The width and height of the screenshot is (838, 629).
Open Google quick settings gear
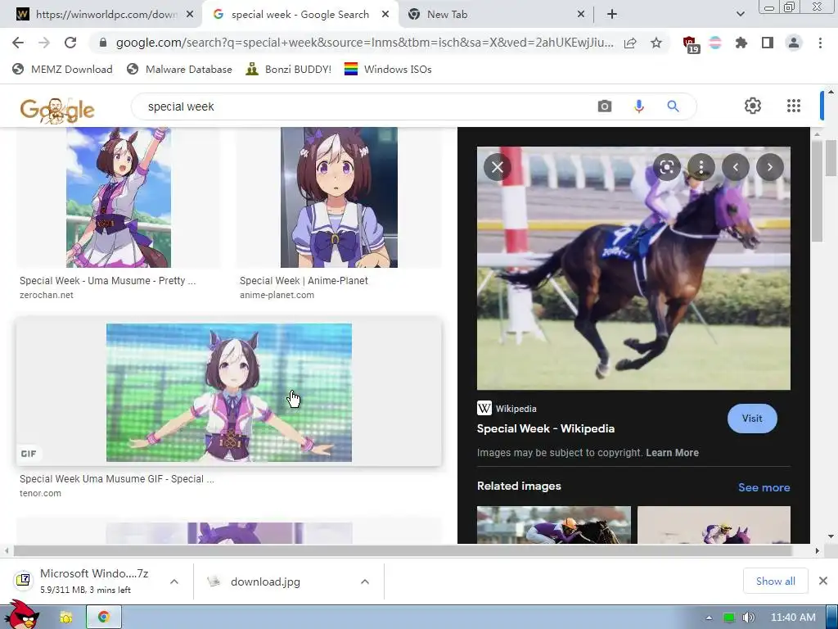(753, 106)
